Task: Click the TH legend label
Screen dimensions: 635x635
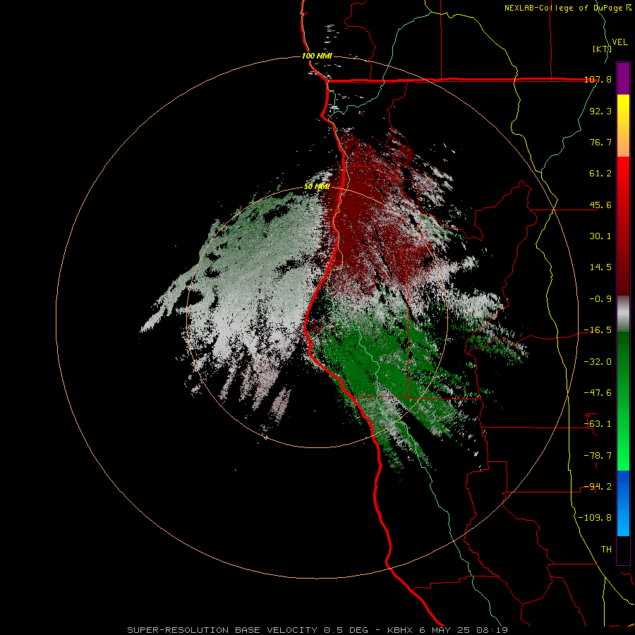Action: point(606,550)
